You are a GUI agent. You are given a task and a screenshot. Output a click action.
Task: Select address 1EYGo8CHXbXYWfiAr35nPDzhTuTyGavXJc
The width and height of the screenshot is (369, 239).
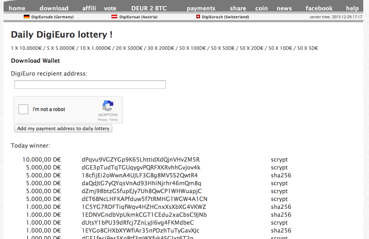141,230
